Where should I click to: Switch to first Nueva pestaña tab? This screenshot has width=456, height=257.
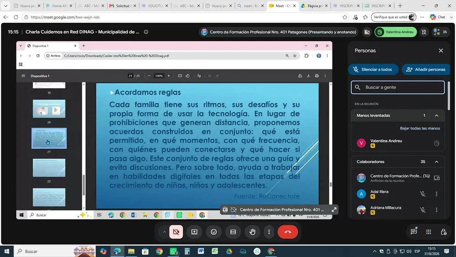tap(27, 6)
